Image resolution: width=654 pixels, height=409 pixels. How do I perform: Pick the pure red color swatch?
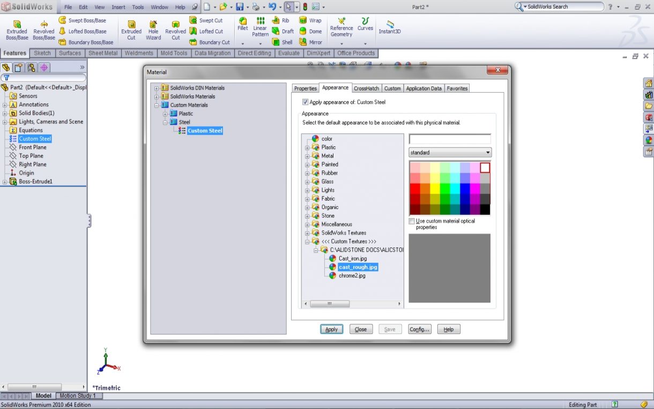tap(414, 188)
